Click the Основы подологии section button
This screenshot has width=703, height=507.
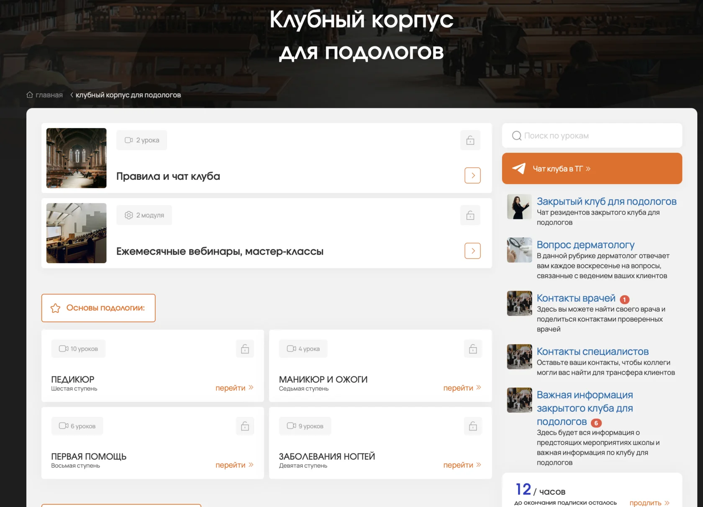pyautogui.click(x=98, y=308)
